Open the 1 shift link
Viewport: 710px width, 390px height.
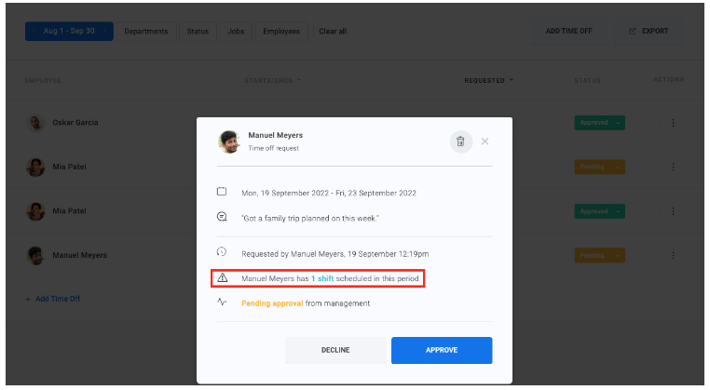click(323, 278)
